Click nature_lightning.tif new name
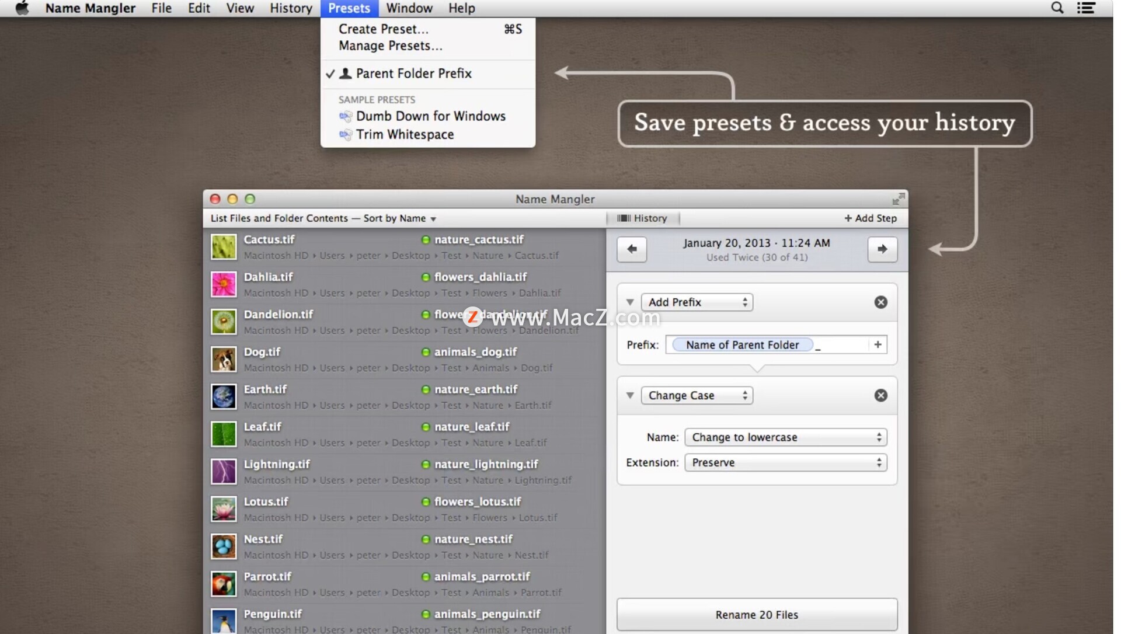 pyautogui.click(x=486, y=465)
